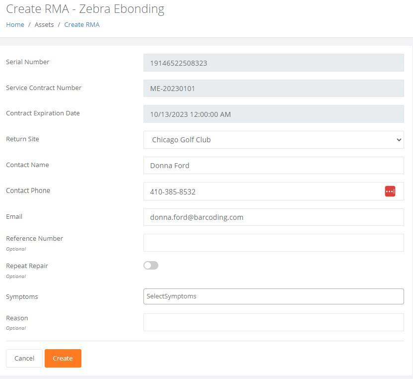413x379 pixels.
Task: Click the red password manager icon in Contact Phone
Action: pos(390,191)
